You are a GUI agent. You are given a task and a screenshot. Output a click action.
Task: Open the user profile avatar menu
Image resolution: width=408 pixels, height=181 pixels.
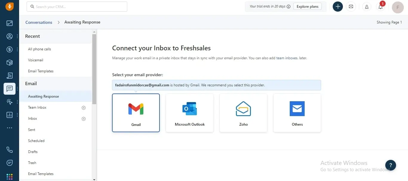398,7
